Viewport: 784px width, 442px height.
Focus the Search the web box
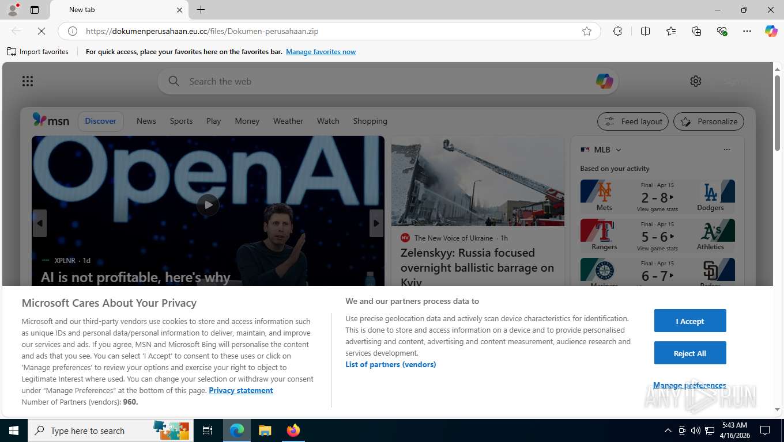387,81
